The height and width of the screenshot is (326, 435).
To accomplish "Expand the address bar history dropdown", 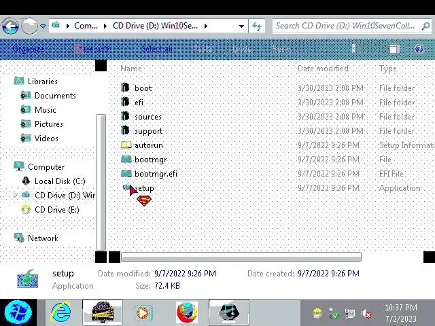I will pyautogui.click(x=242, y=26).
